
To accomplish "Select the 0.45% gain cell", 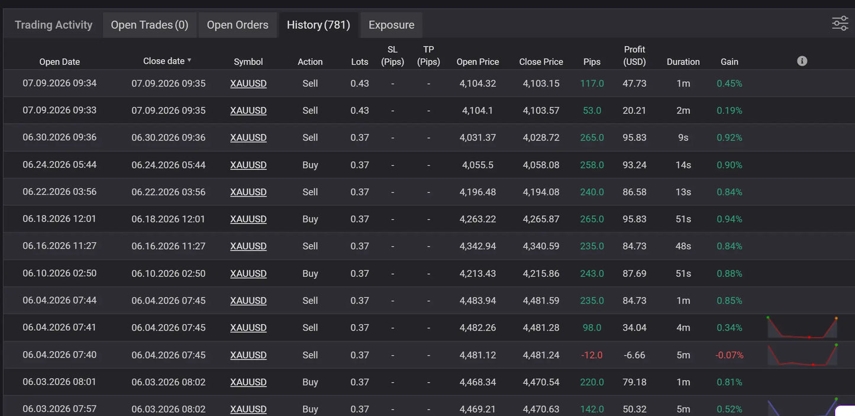I will [x=729, y=83].
